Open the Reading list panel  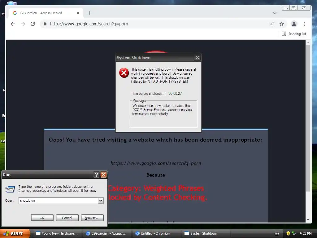(294, 34)
